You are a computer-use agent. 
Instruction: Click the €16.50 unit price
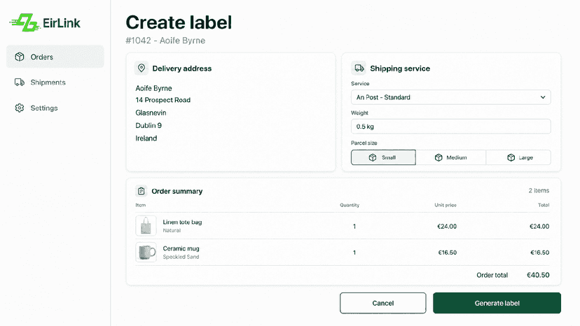(x=447, y=253)
